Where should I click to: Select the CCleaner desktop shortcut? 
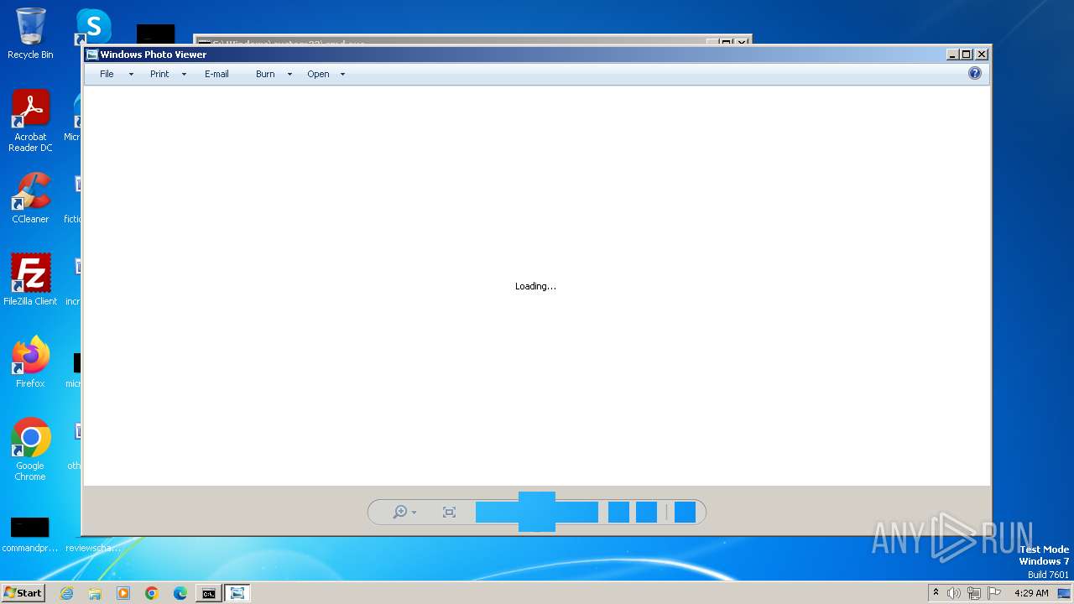(30, 198)
